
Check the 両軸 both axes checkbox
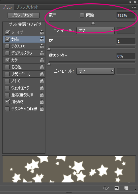click(x=82, y=15)
